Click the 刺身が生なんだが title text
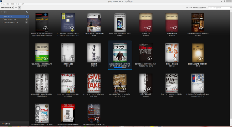This screenshot has width=232, height=127. (146, 94)
